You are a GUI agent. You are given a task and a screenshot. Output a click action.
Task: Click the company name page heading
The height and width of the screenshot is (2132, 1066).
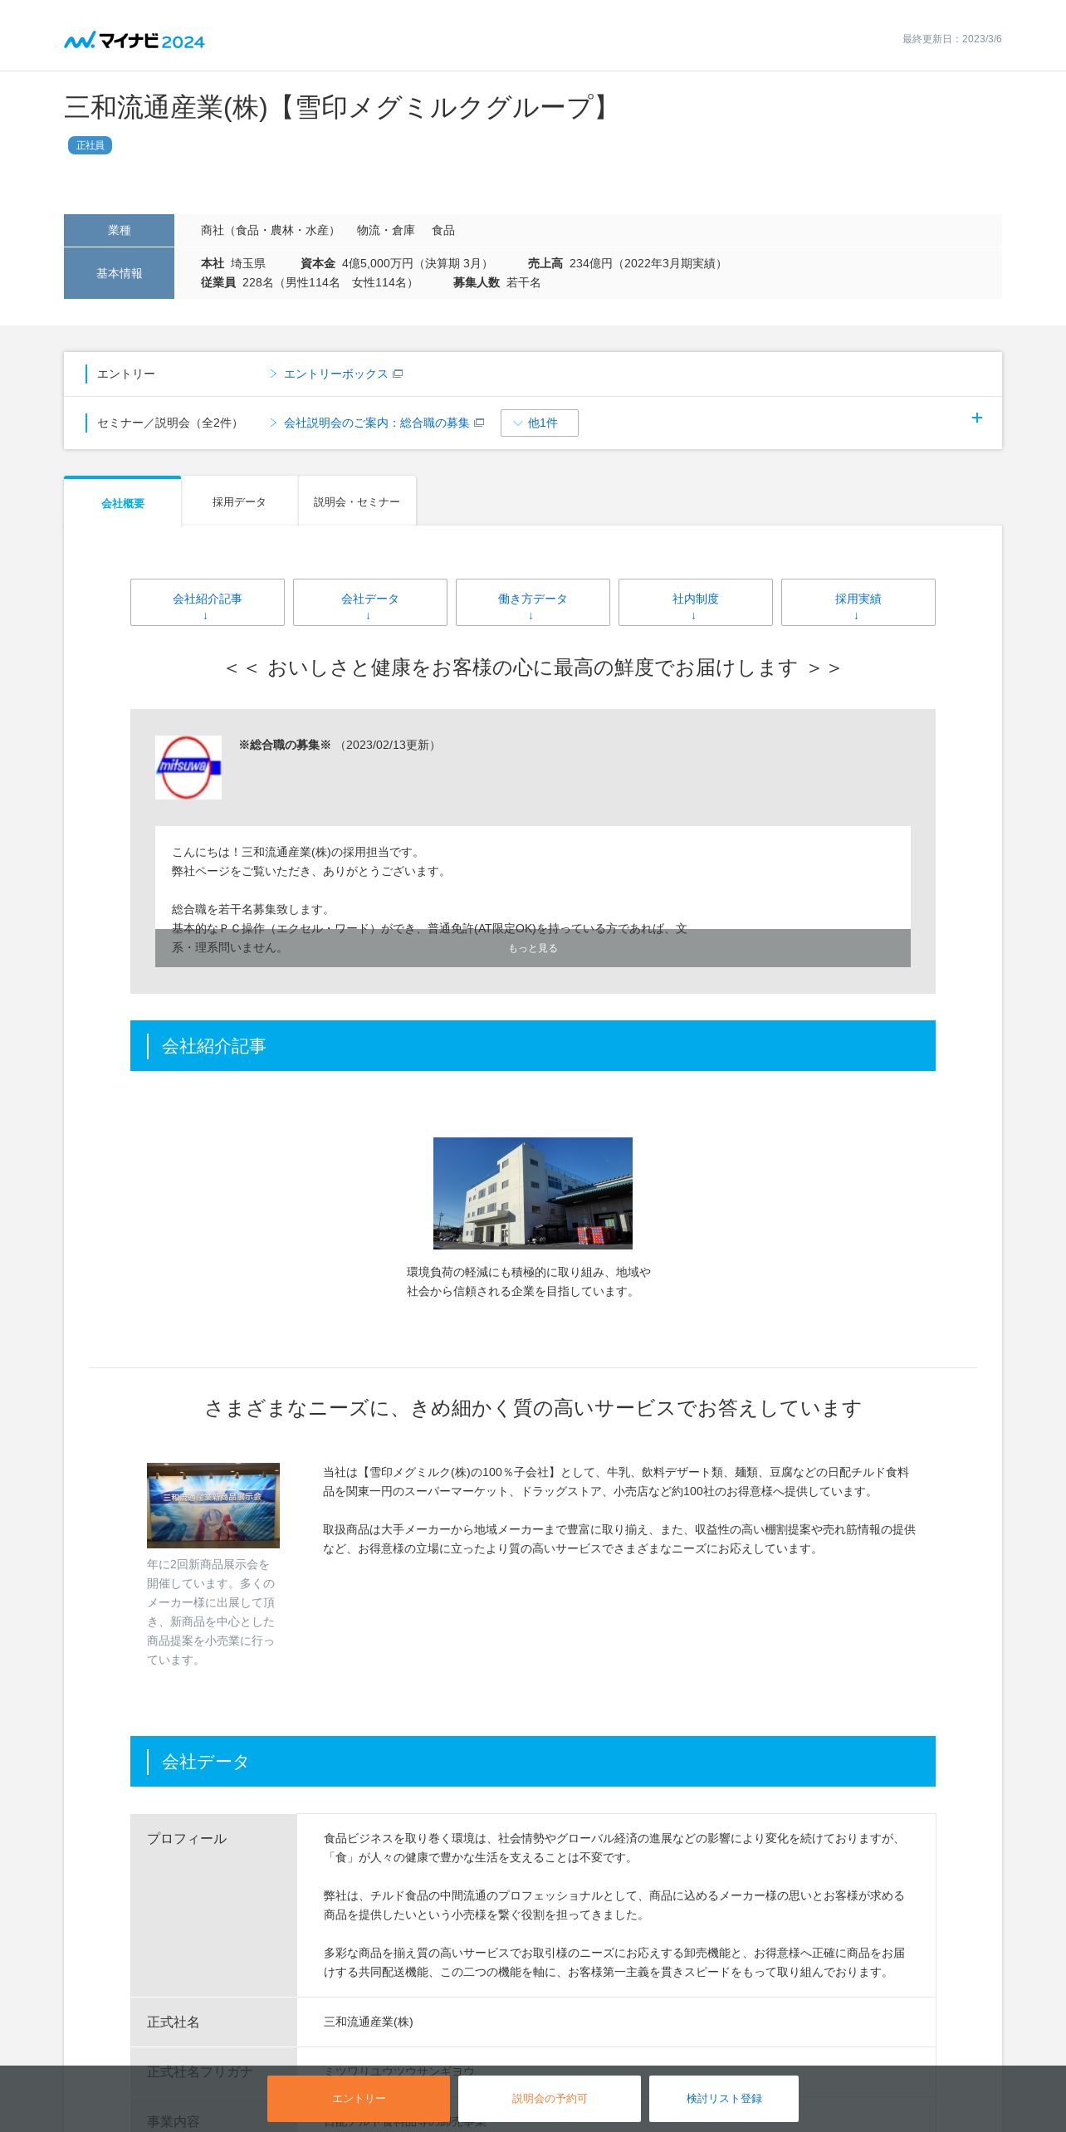click(x=340, y=107)
